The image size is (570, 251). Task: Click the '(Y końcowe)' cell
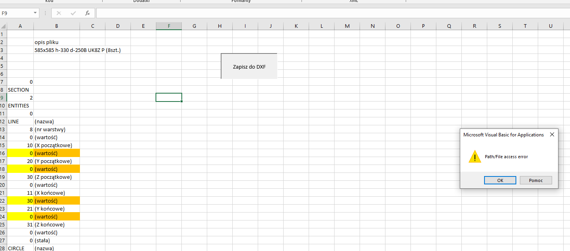point(56,209)
